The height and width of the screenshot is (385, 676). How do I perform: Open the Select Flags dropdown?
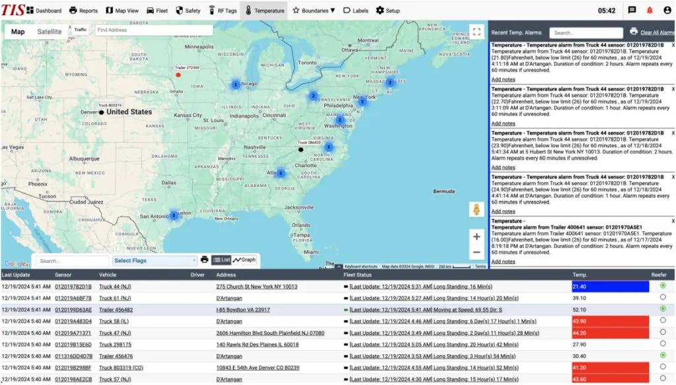click(x=154, y=260)
